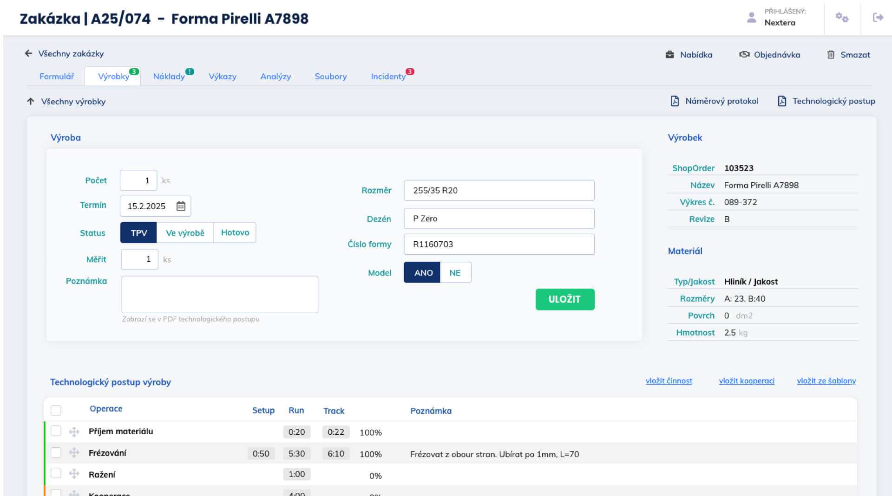Click the Ražení 0% progress value

(x=375, y=476)
